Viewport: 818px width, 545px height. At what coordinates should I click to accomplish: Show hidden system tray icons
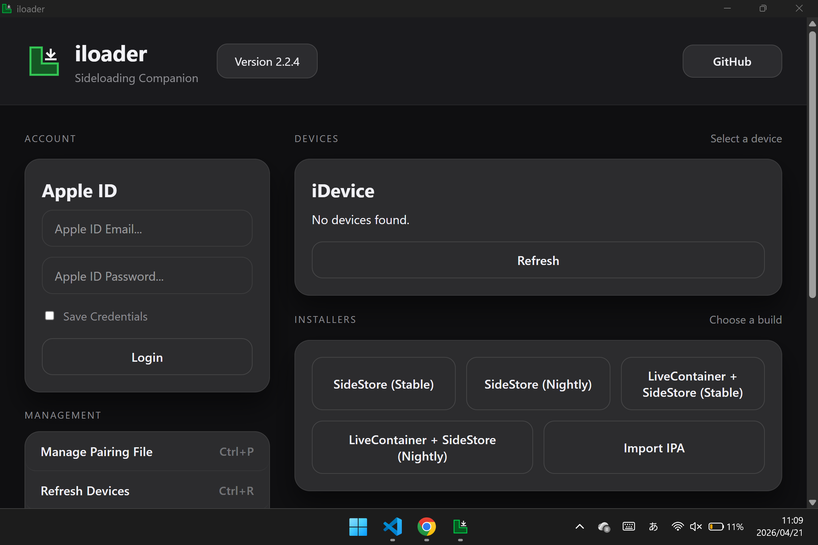579,527
